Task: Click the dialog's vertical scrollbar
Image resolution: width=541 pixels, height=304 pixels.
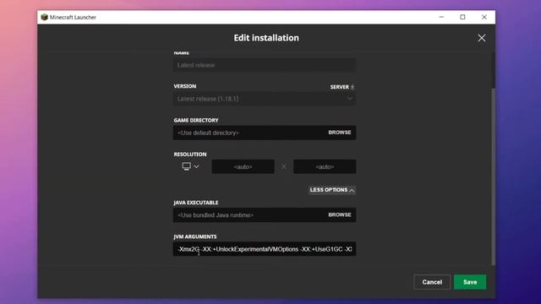Action: point(493,176)
